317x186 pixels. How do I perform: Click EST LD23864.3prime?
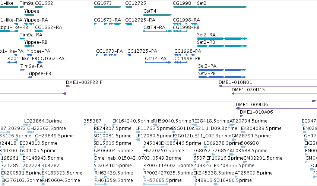pyautogui.click(x=27, y=125)
